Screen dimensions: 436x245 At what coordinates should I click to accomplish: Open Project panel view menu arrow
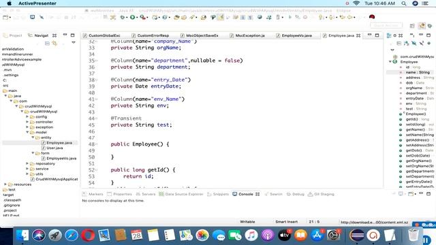[x=74, y=43]
